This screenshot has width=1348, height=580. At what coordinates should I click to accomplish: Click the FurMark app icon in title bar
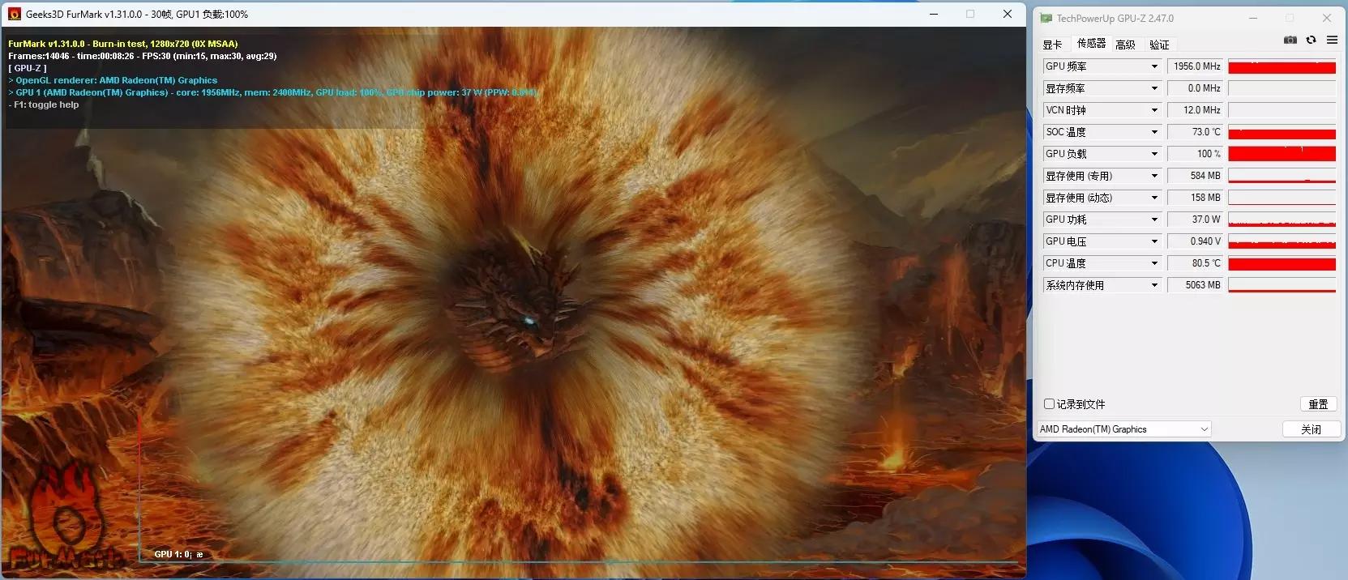[15, 14]
